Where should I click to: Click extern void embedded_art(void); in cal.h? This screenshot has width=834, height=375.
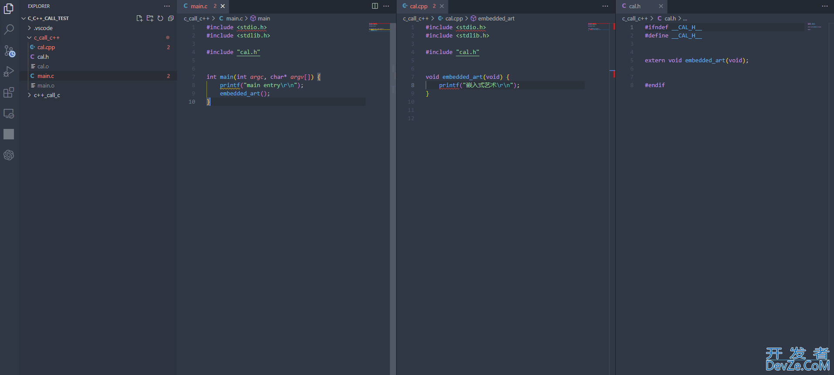click(x=697, y=60)
